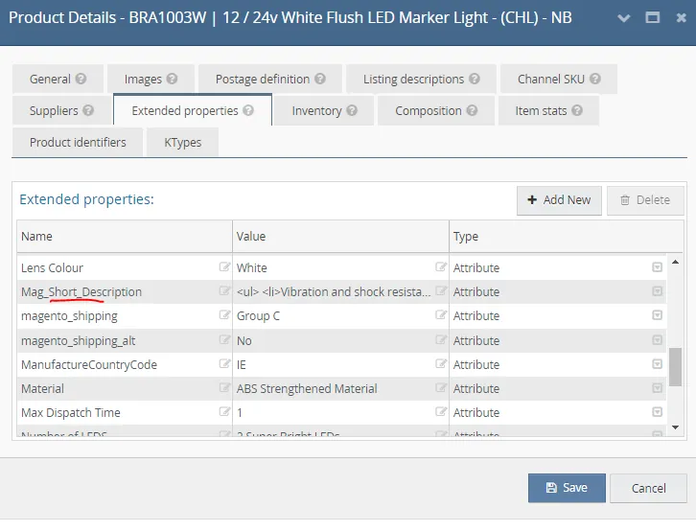Open the Composition tab
The image size is (696, 531).
(x=436, y=110)
